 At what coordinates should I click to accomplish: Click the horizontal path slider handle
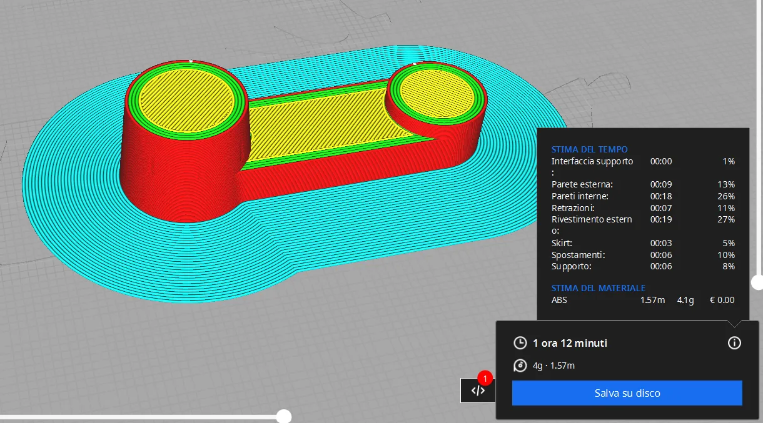pos(284,416)
